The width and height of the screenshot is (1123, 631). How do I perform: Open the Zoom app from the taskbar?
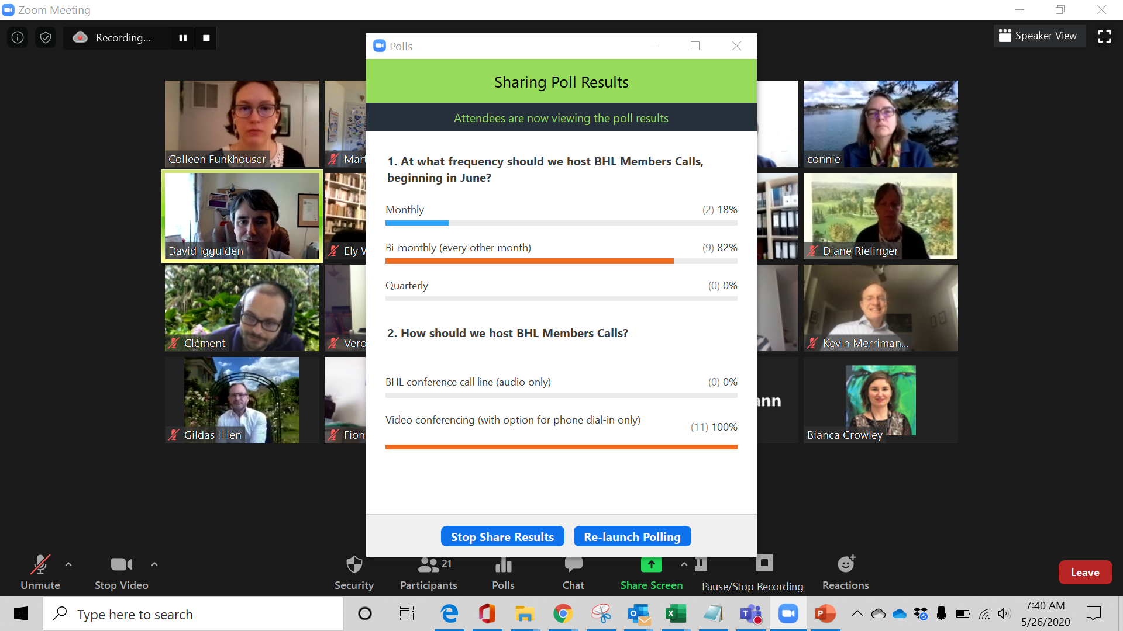tap(788, 613)
